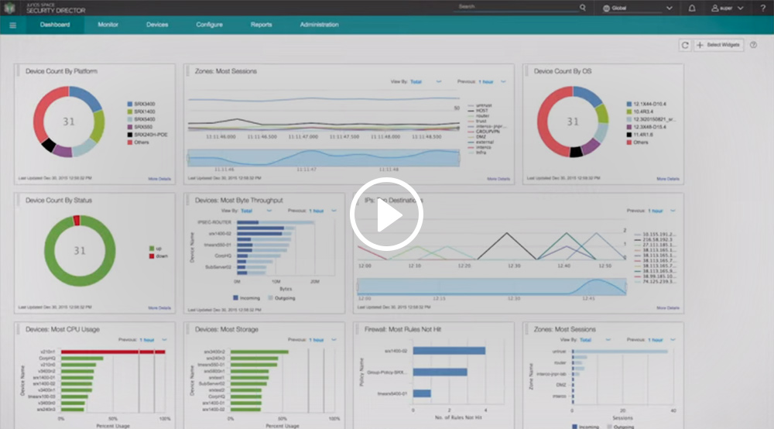The image size is (774, 429).
Task: Switch to the Dashboard tab
Action: 55,25
